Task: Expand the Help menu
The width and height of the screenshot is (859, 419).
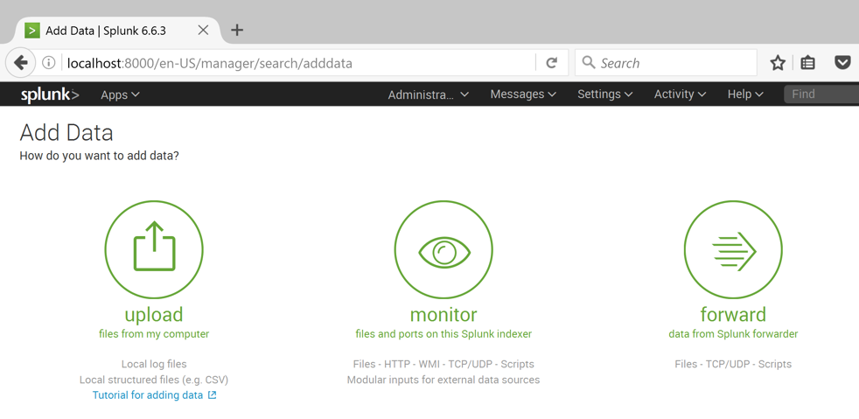Action: (x=745, y=94)
